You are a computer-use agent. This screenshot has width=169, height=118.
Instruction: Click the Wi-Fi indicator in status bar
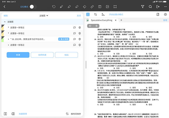(157, 2)
